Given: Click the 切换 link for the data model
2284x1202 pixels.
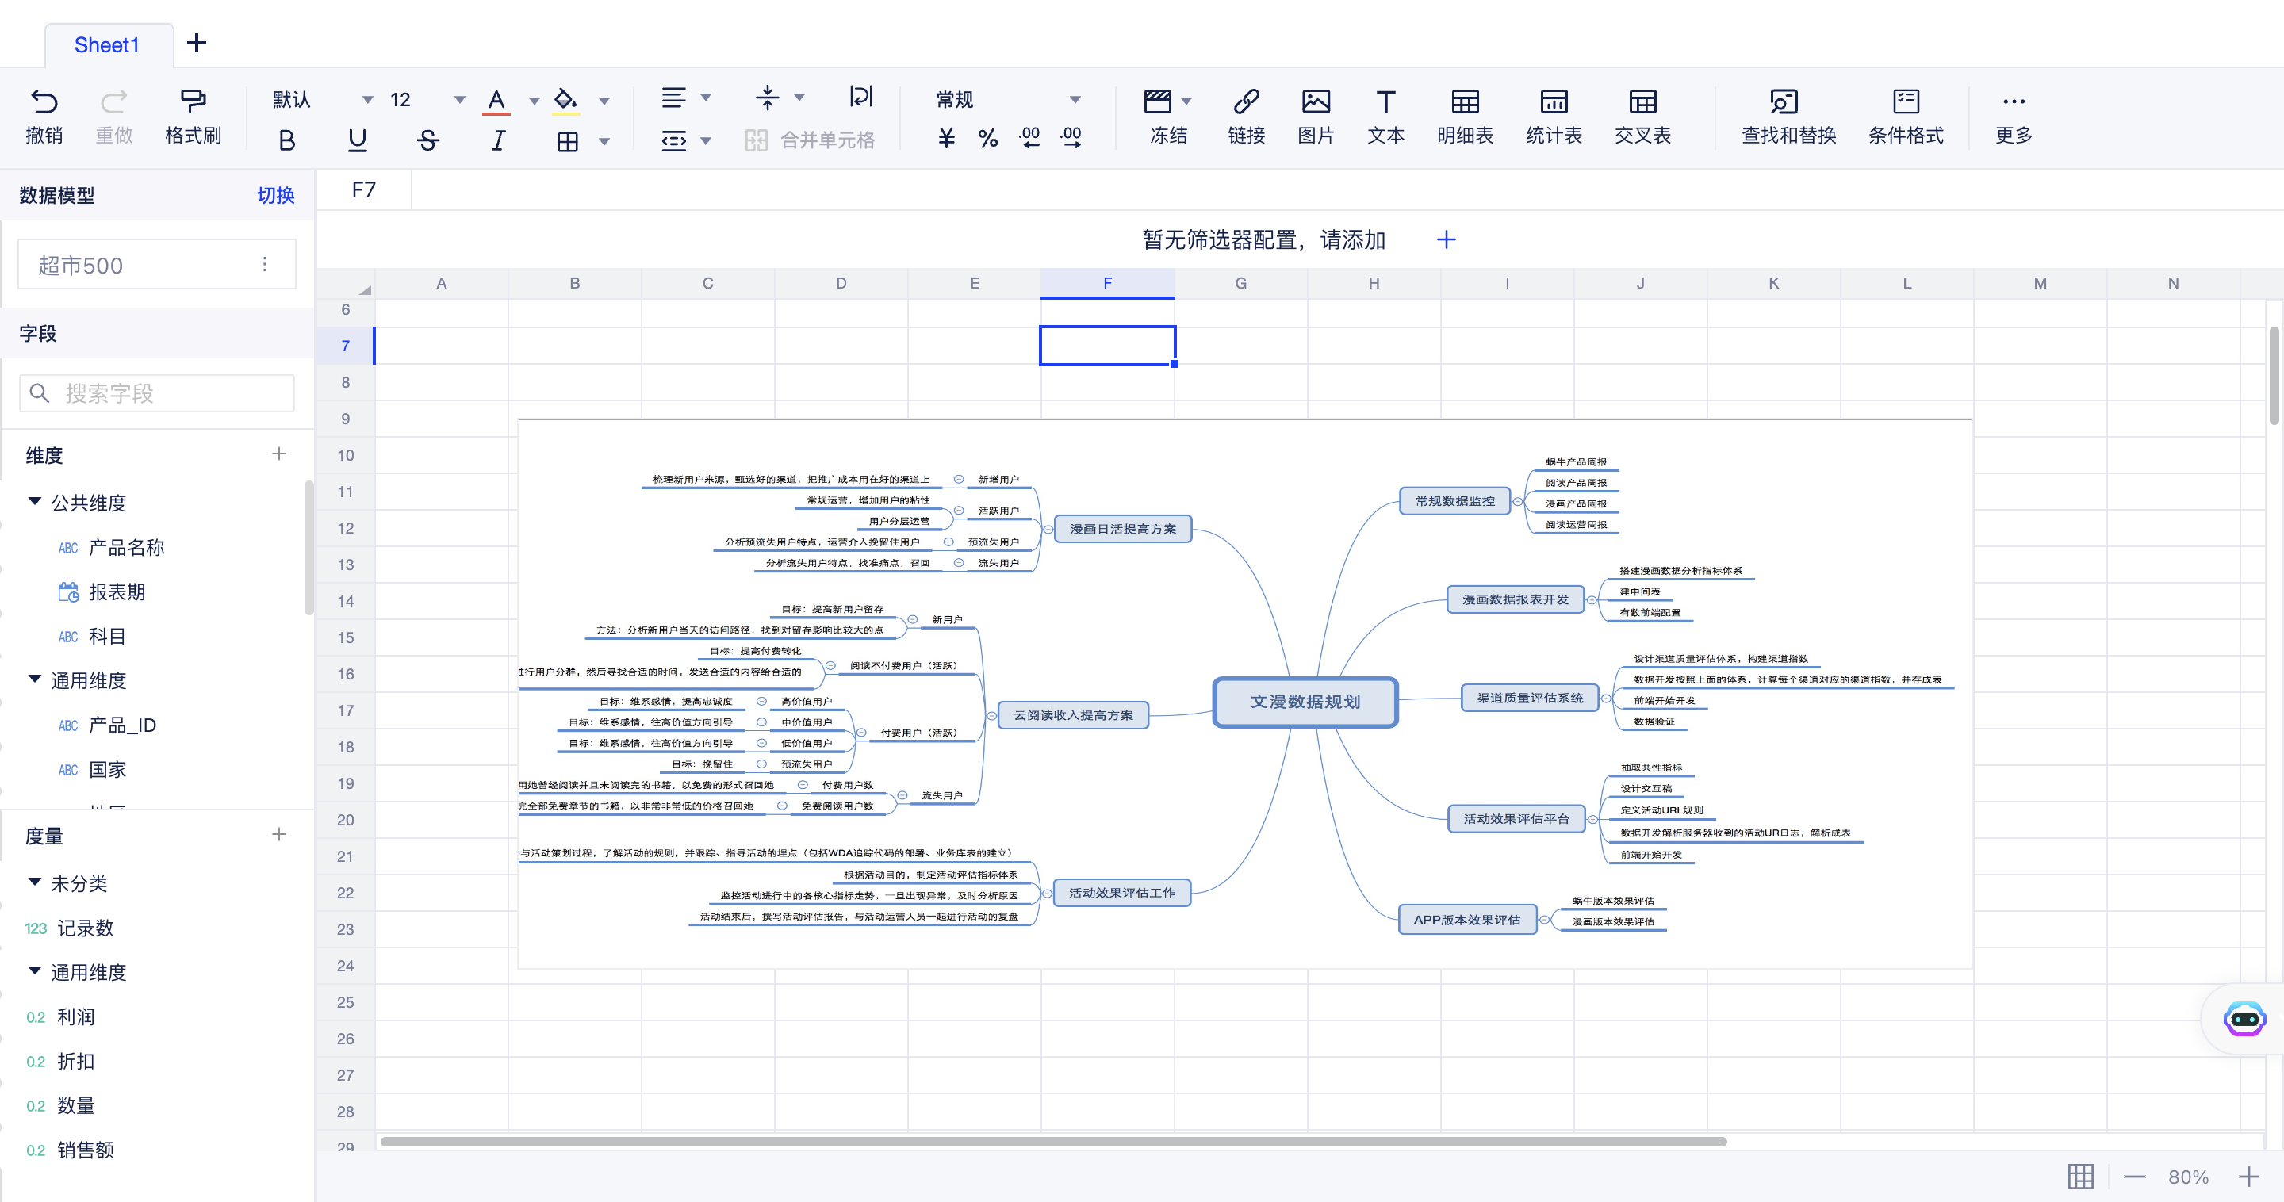Looking at the screenshot, I should 275,195.
